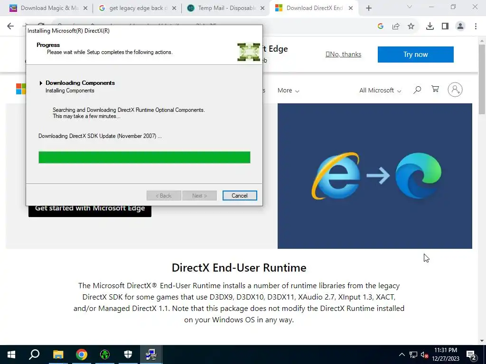
Task: Open tab search chevron in title bar
Action: tap(410, 7)
